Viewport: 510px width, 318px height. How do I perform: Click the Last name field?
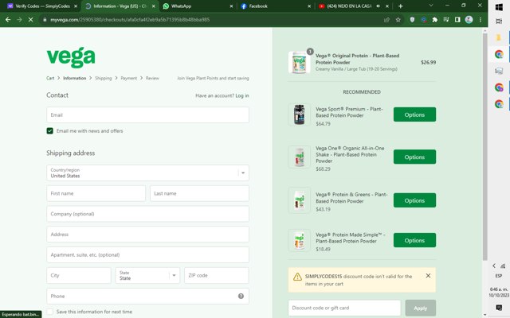(199, 193)
